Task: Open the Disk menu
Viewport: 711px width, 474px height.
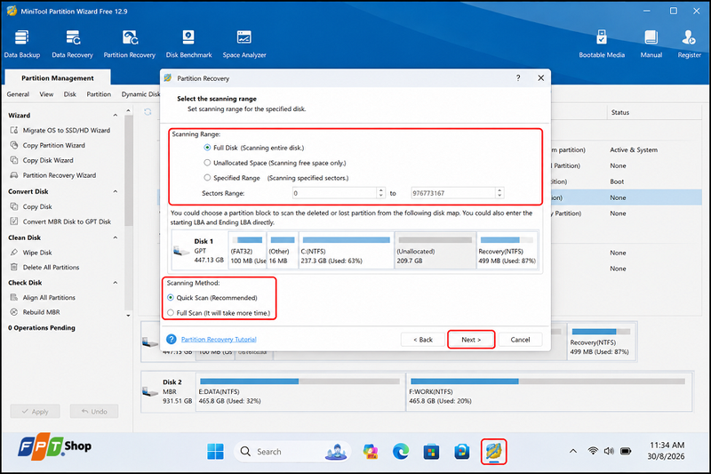Action: pos(70,94)
